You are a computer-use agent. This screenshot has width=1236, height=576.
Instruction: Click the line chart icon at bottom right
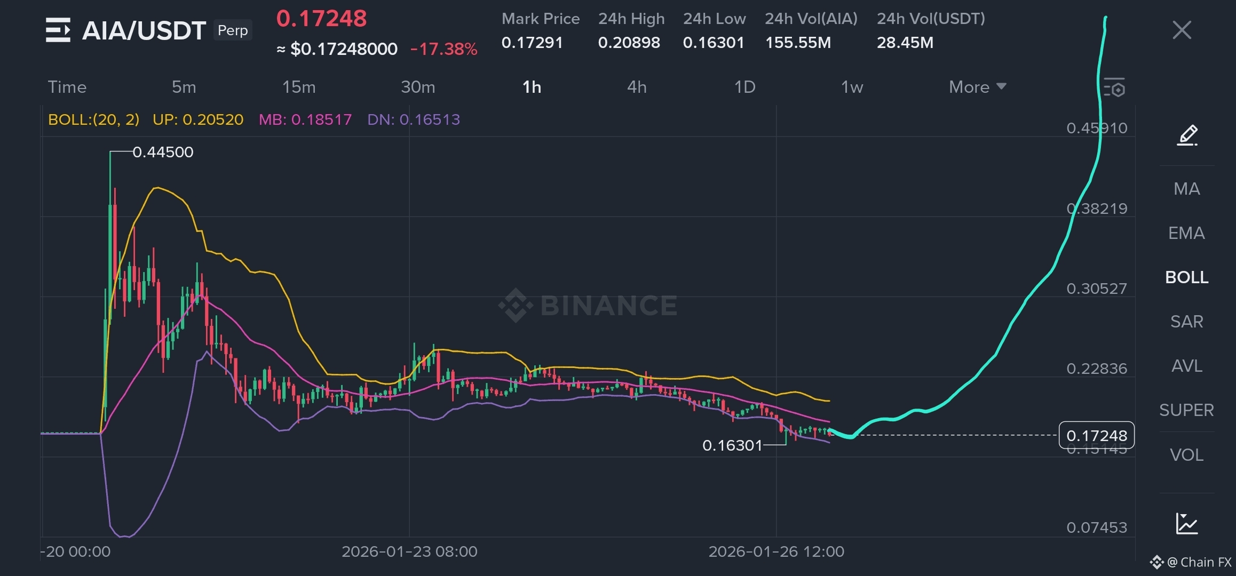click(x=1186, y=523)
